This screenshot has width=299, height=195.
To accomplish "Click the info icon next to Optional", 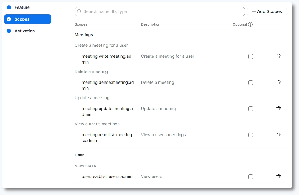I will tap(250, 24).
